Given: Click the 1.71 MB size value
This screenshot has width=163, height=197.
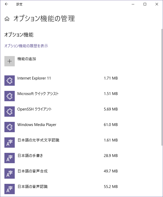Looking at the screenshot, I should pos(111,78).
